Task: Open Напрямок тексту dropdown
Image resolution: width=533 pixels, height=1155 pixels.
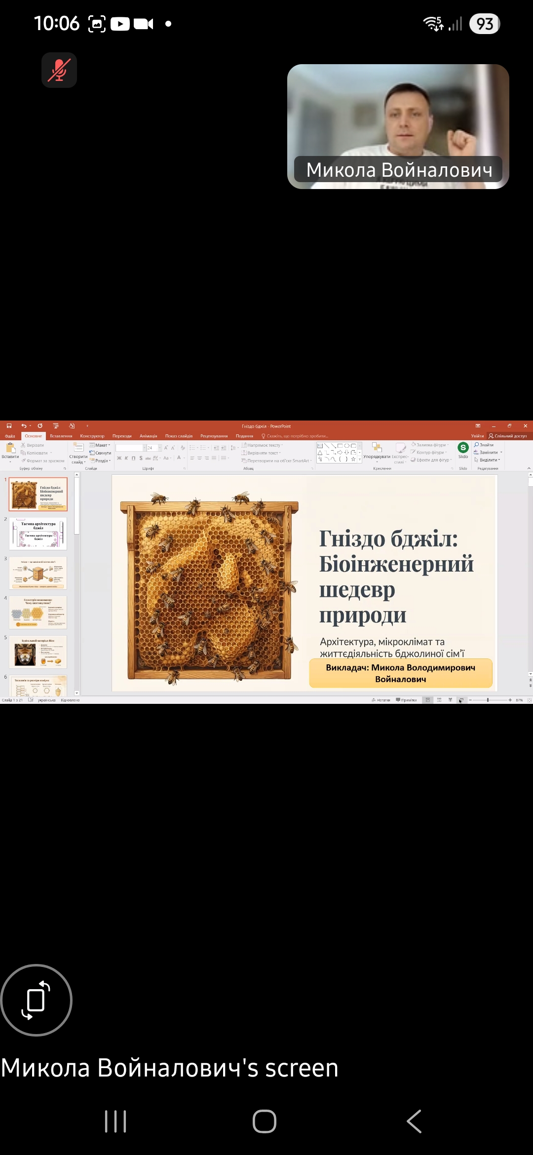Action: tap(262, 445)
